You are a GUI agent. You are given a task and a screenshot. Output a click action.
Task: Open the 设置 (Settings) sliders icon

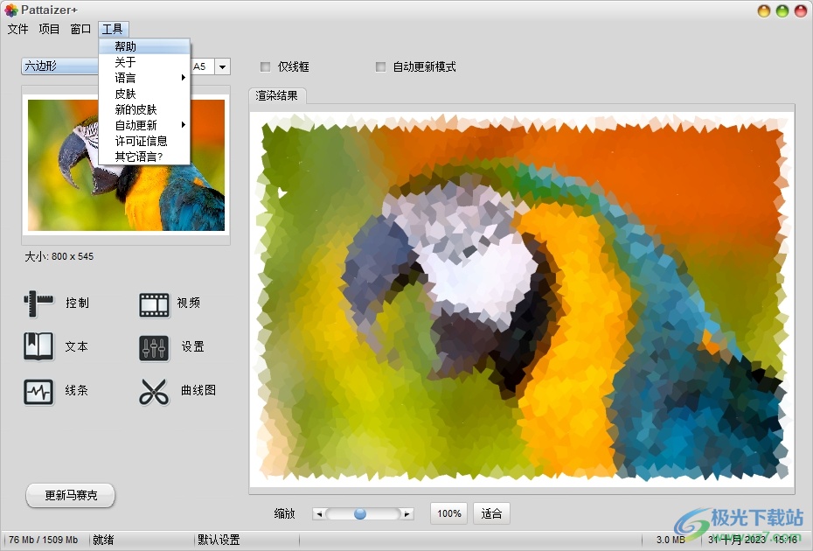click(154, 347)
